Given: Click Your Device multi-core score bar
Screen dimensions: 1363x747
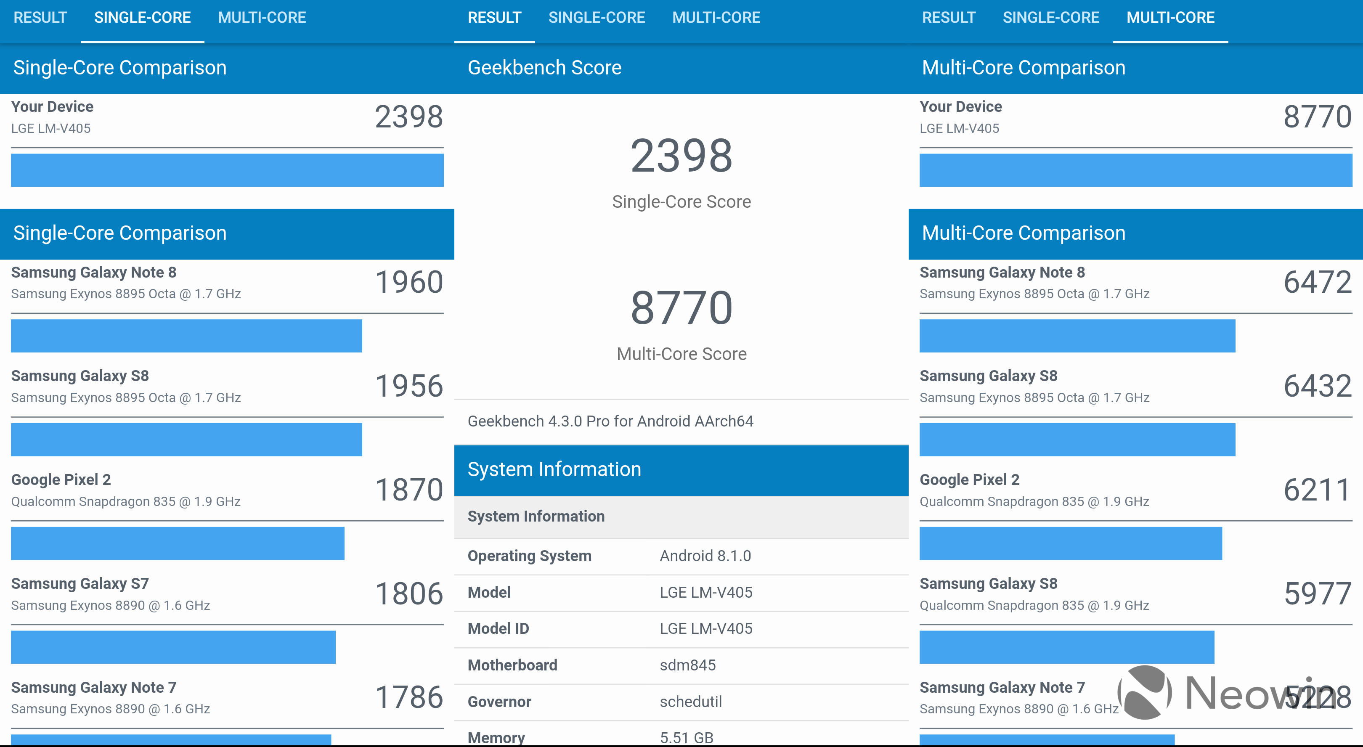Looking at the screenshot, I should coord(1135,170).
